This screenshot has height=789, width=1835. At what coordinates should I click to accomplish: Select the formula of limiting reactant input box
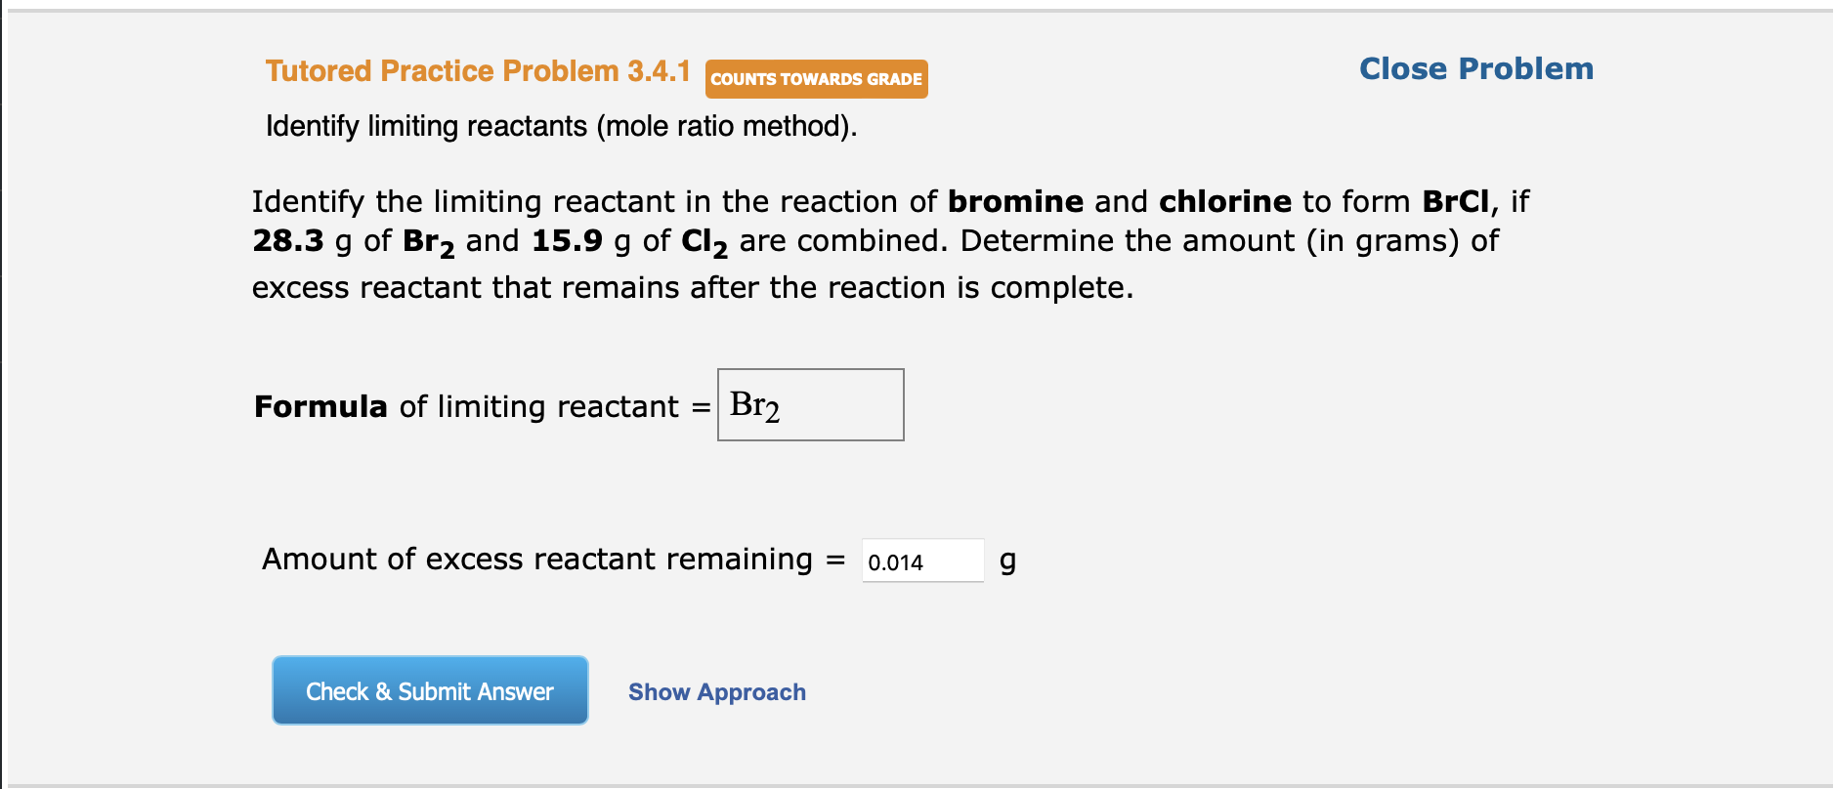click(809, 404)
